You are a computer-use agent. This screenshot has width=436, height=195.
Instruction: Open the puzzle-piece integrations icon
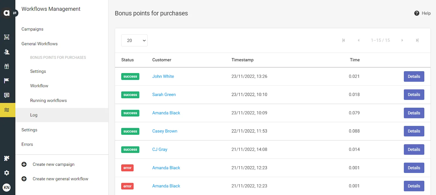coord(7,158)
